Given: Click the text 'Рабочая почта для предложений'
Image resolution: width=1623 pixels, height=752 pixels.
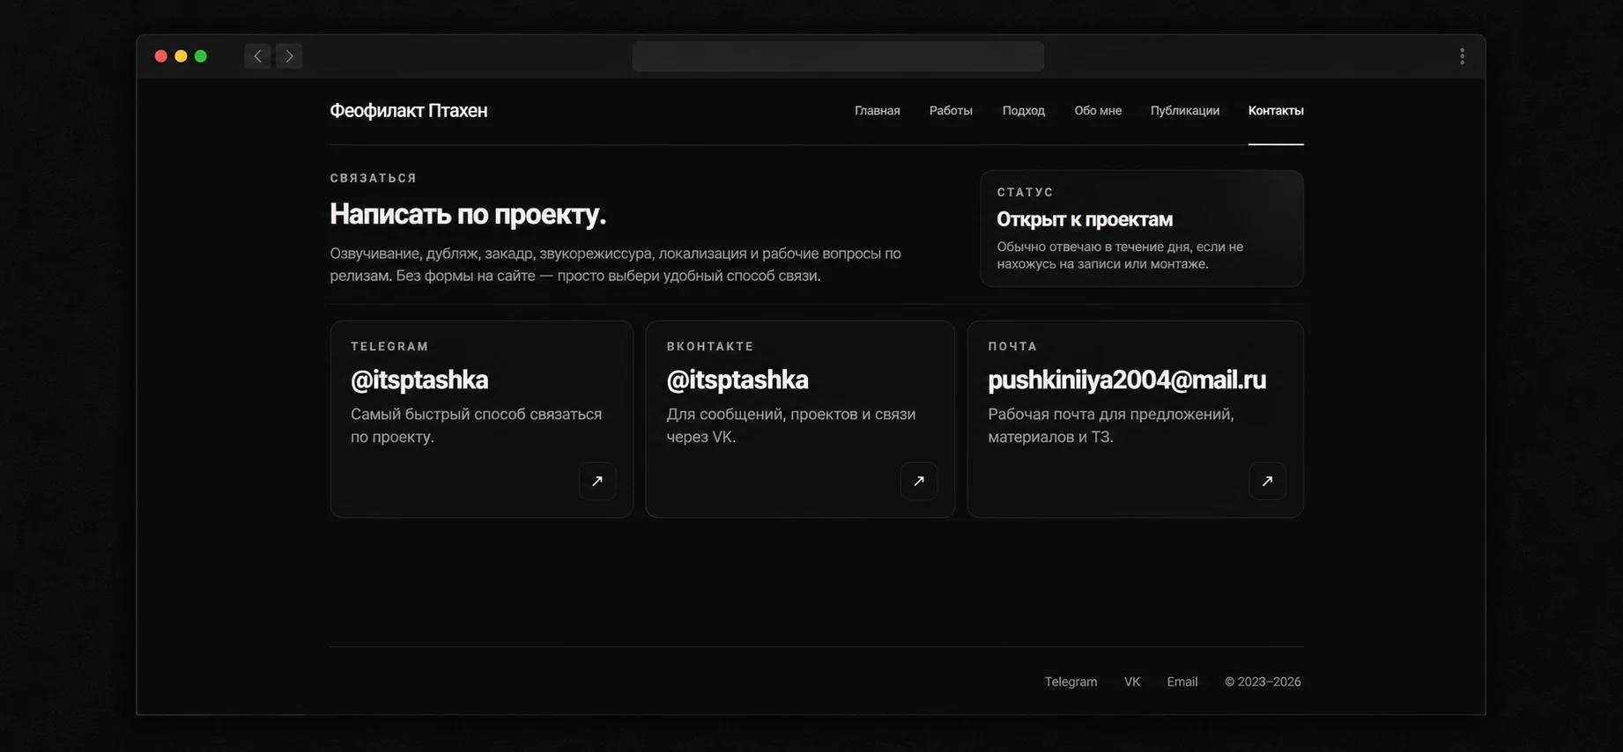Looking at the screenshot, I should click(1111, 414).
